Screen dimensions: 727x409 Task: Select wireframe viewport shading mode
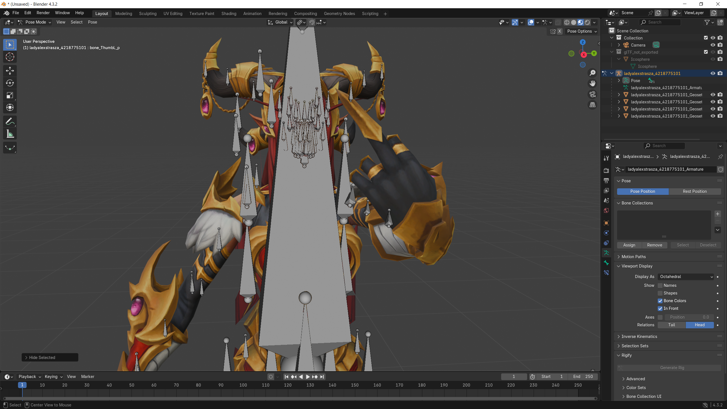pos(567,22)
